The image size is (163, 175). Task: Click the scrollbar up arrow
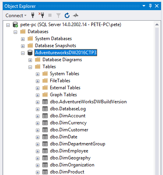[x=157, y=25]
